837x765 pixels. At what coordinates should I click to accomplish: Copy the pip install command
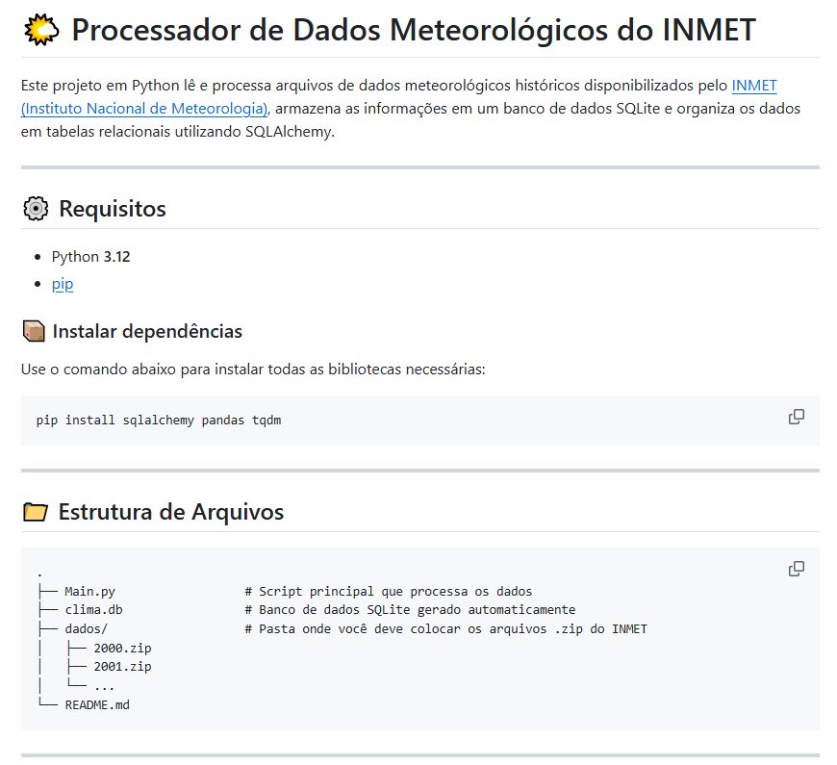(796, 417)
